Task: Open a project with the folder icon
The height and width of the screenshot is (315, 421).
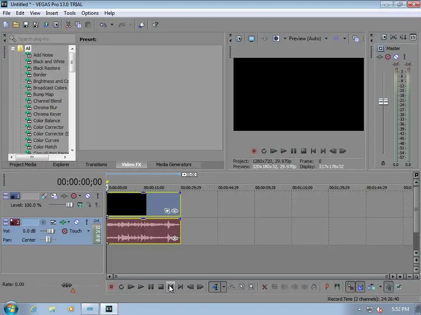Action: tap(16, 25)
